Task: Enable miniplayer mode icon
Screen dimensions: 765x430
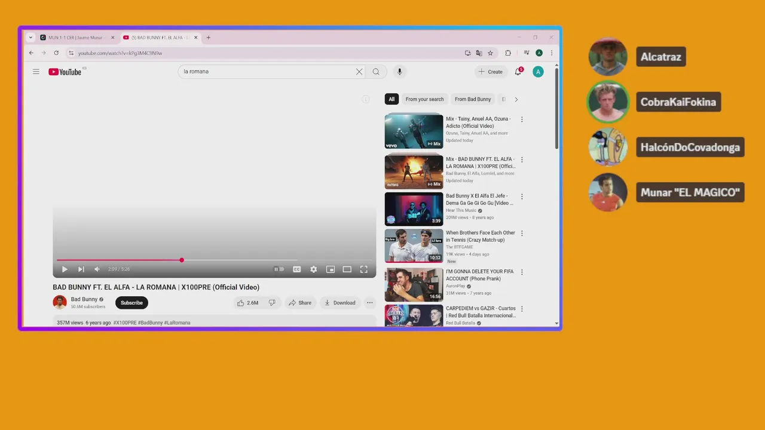Action: (x=330, y=269)
